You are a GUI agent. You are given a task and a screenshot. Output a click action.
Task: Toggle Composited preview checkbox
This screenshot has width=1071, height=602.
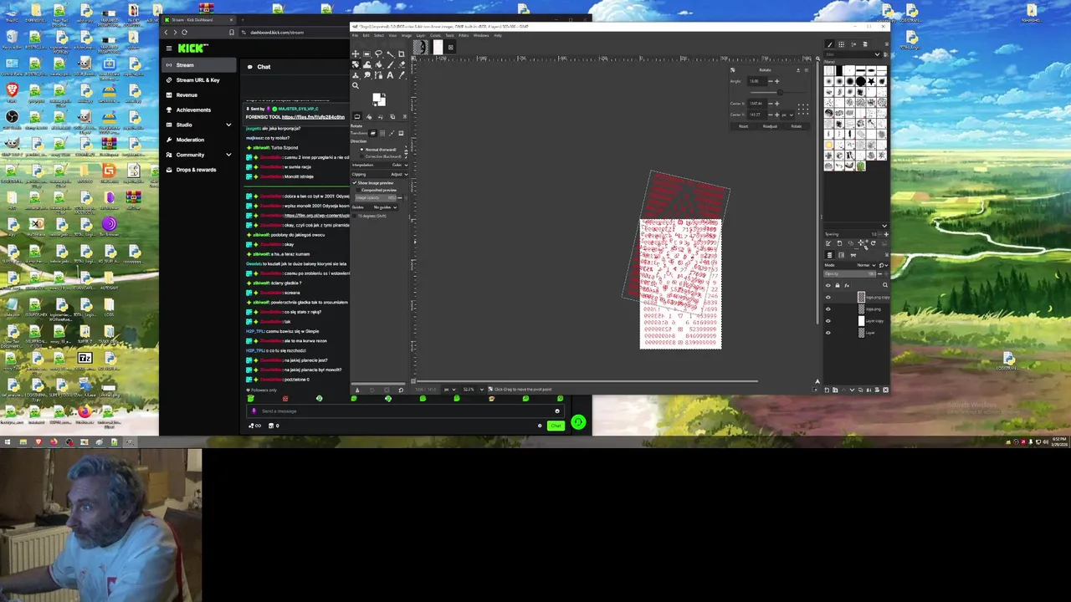tap(377, 191)
